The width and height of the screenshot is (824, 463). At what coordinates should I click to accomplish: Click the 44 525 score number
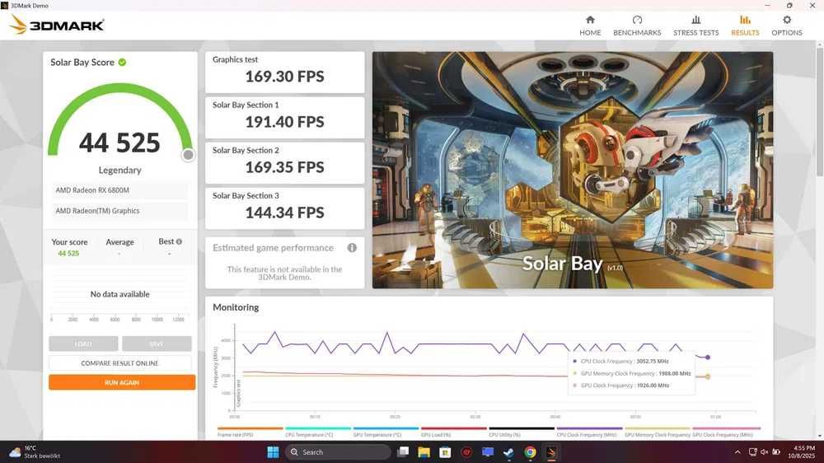point(119,143)
